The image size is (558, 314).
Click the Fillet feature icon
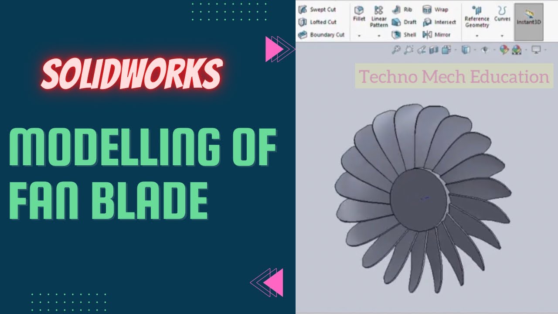coord(359,10)
